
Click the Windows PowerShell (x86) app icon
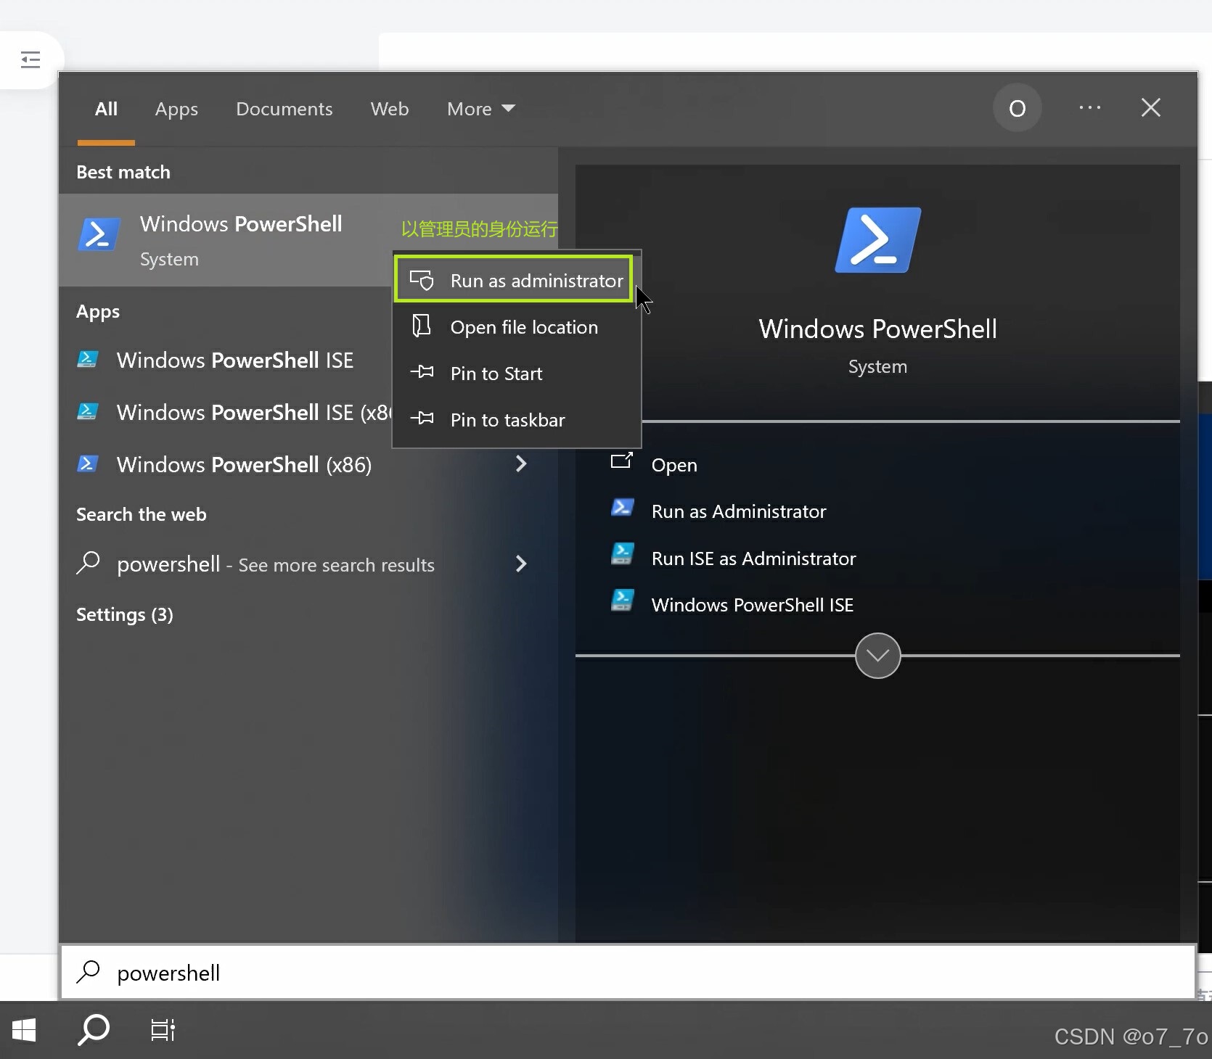tap(88, 463)
